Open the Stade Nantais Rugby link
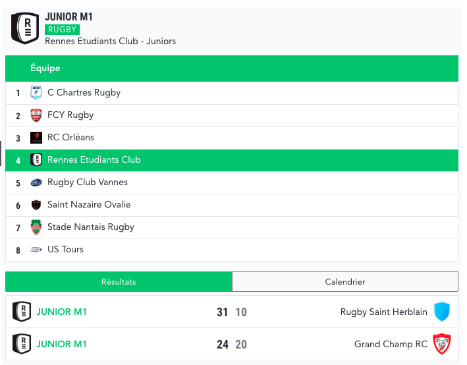The height and width of the screenshot is (365, 467). [x=91, y=227]
